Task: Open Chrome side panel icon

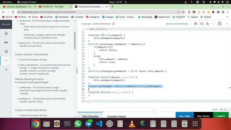Action: (218, 12)
